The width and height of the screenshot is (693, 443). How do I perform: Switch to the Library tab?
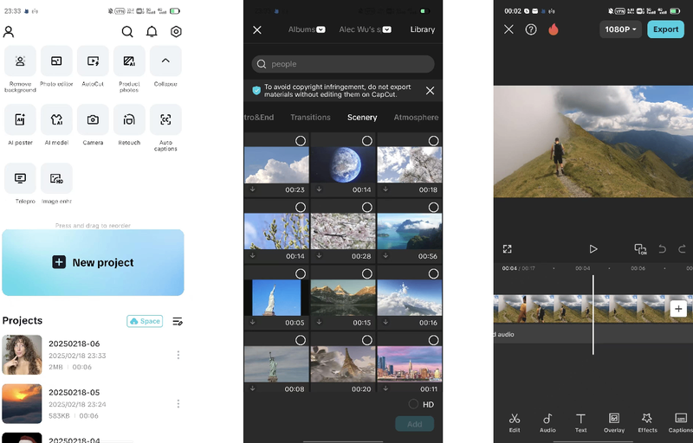point(423,29)
